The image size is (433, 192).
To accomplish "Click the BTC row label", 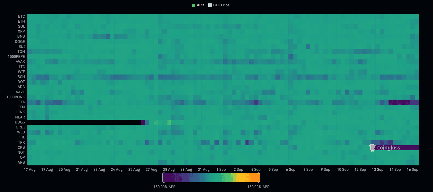I will tap(22, 16).
